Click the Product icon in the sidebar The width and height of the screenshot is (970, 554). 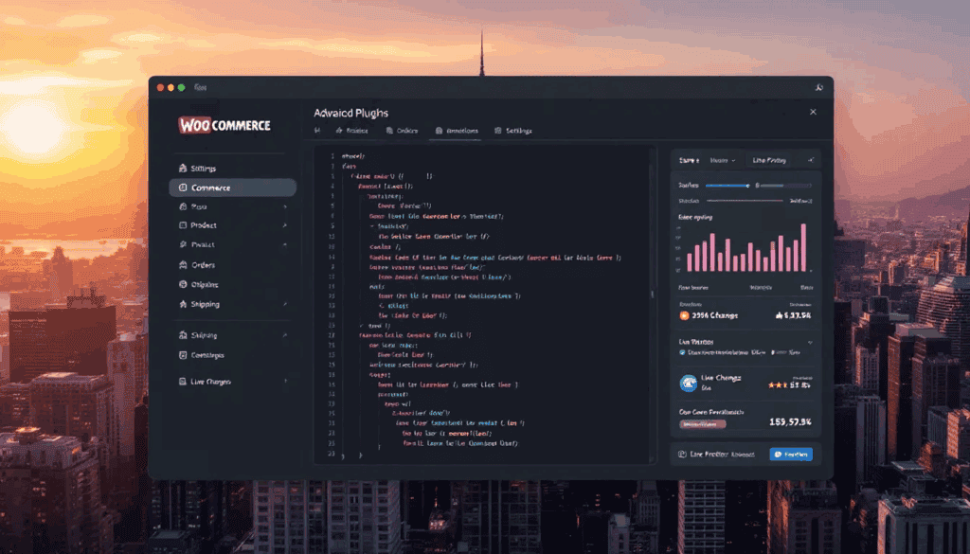pyautogui.click(x=183, y=225)
